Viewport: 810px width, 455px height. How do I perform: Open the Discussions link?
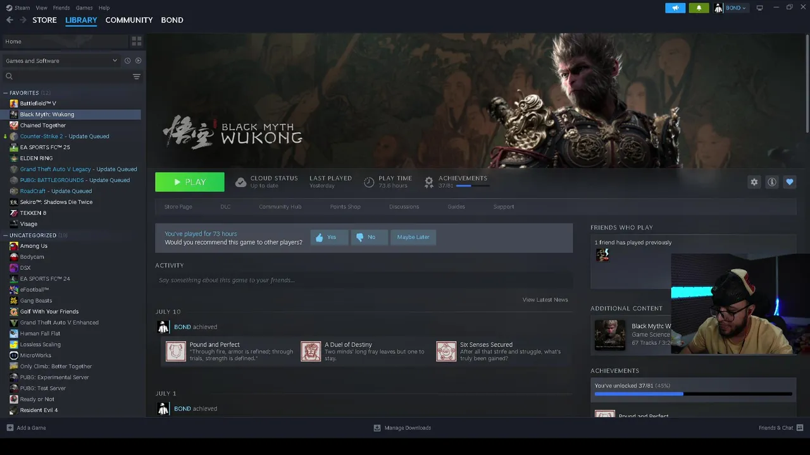coord(404,207)
